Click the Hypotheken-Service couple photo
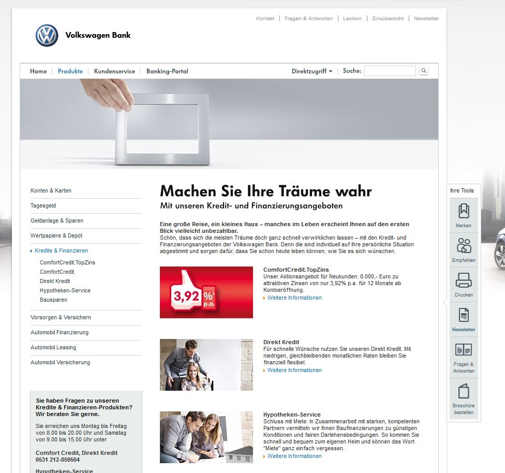This screenshot has width=505, height=473. [206, 437]
